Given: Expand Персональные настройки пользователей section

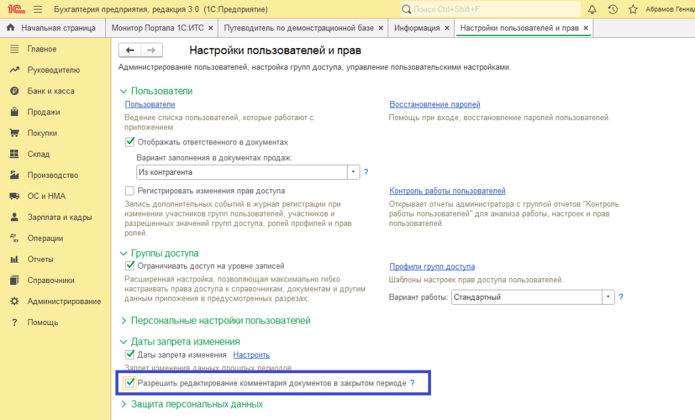Looking at the screenshot, I should 124,320.
